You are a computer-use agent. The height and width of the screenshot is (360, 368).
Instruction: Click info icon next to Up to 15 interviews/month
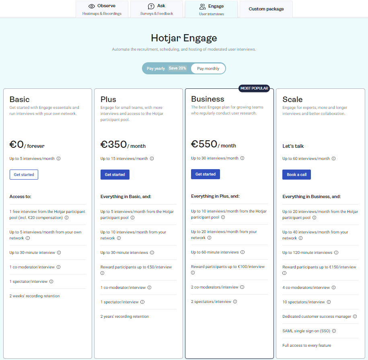pos(152,159)
